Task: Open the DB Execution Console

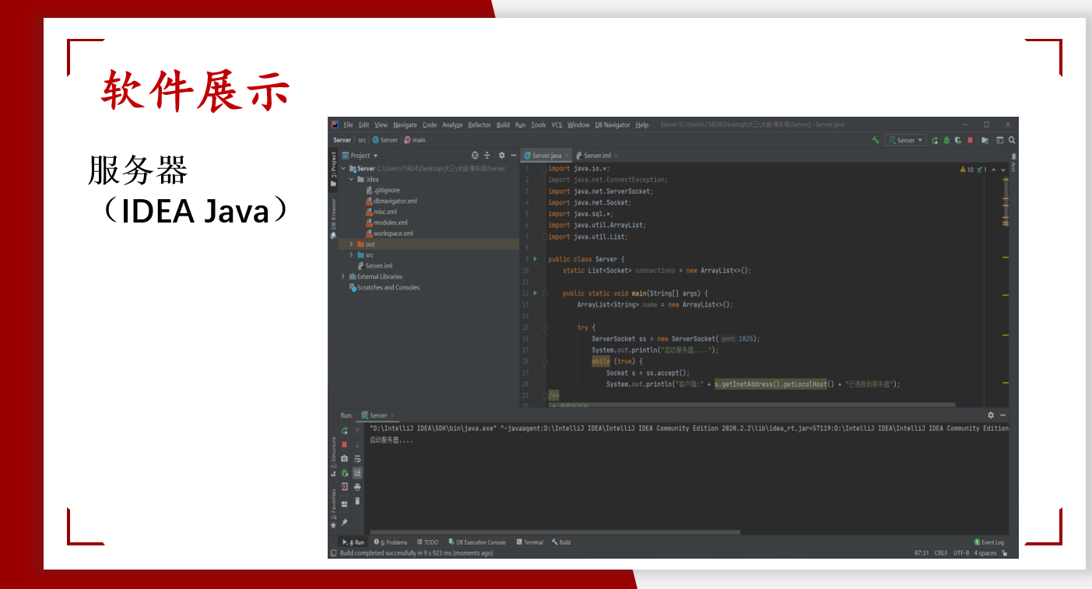Action: pos(477,542)
